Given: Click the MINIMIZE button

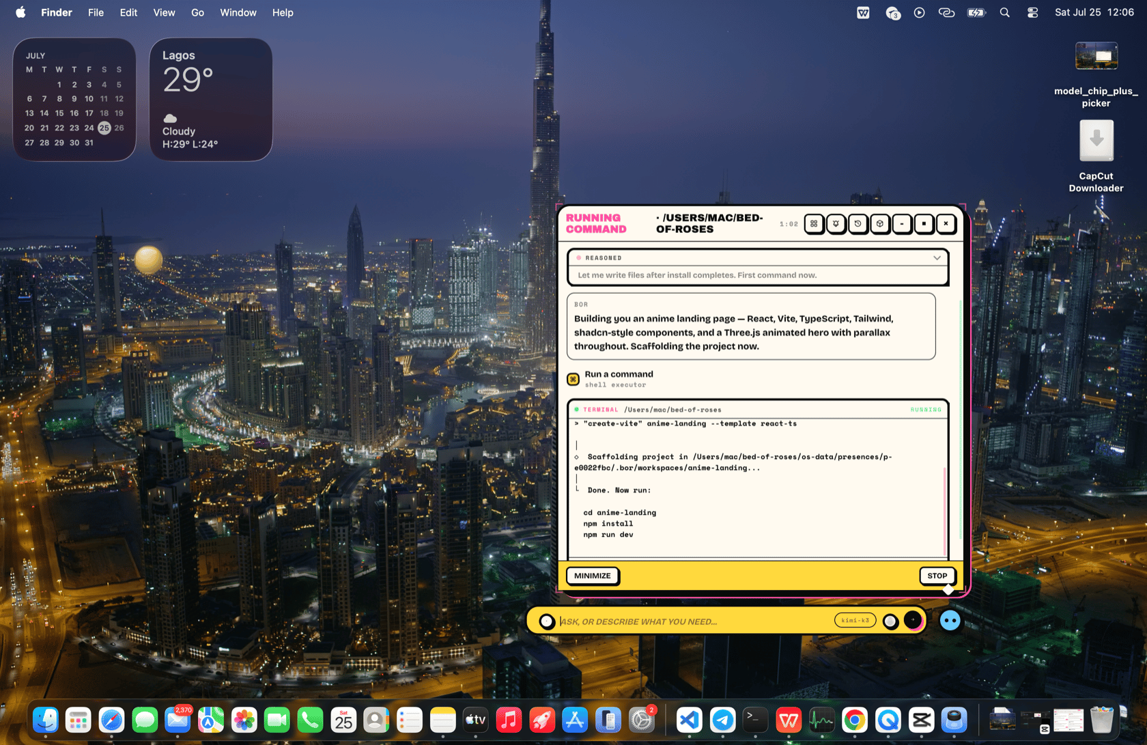Looking at the screenshot, I should pyautogui.click(x=592, y=576).
